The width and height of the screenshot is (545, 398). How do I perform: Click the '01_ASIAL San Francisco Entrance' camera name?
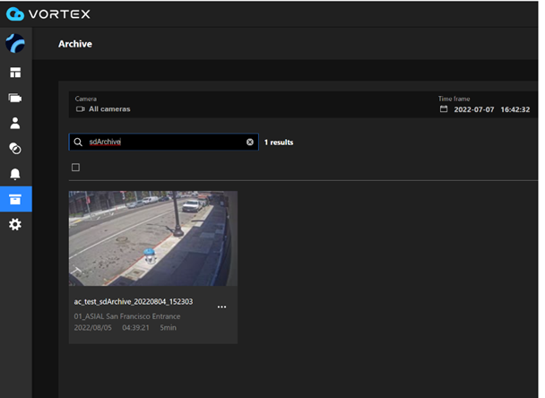pyautogui.click(x=126, y=316)
